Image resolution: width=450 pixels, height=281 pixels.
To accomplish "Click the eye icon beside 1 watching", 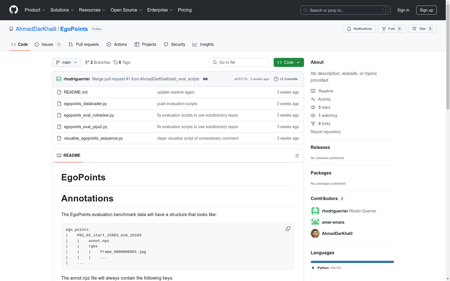I will [313, 115].
